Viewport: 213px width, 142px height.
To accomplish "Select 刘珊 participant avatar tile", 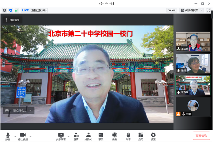I will pos(193,107).
